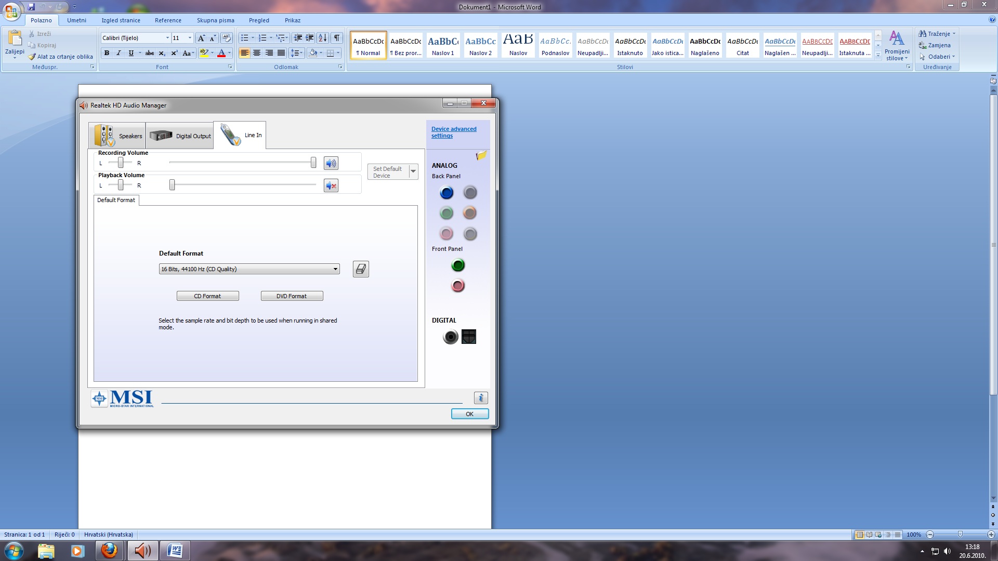Open the yellow connector settings folder icon
The height and width of the screenshot is (561, 998).
tap(481, 155)
